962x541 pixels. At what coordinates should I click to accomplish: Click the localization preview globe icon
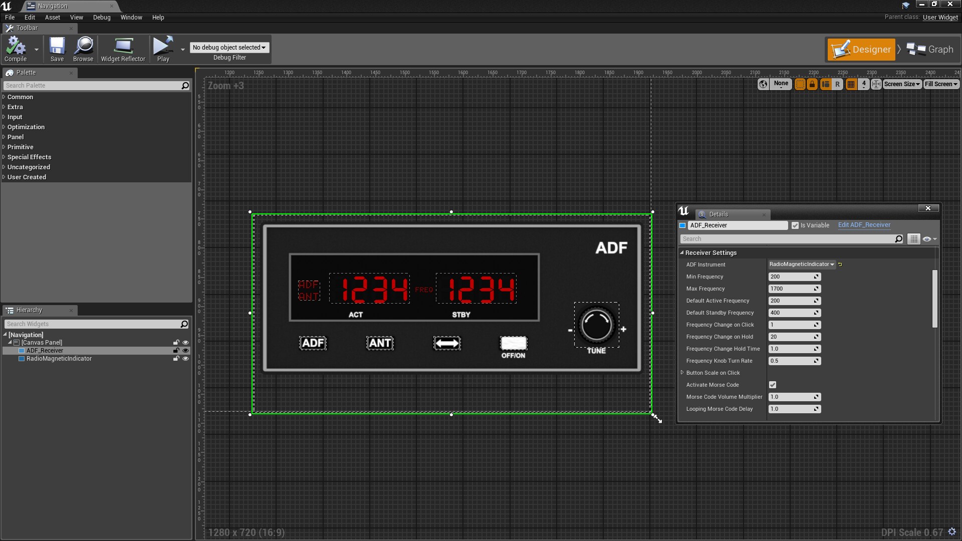[x=762, y=84]
